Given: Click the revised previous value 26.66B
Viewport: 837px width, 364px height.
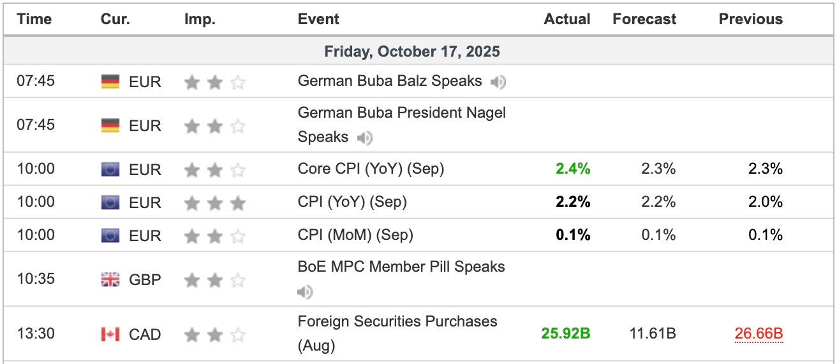Looking at the screenshot, I should point(759,334).
